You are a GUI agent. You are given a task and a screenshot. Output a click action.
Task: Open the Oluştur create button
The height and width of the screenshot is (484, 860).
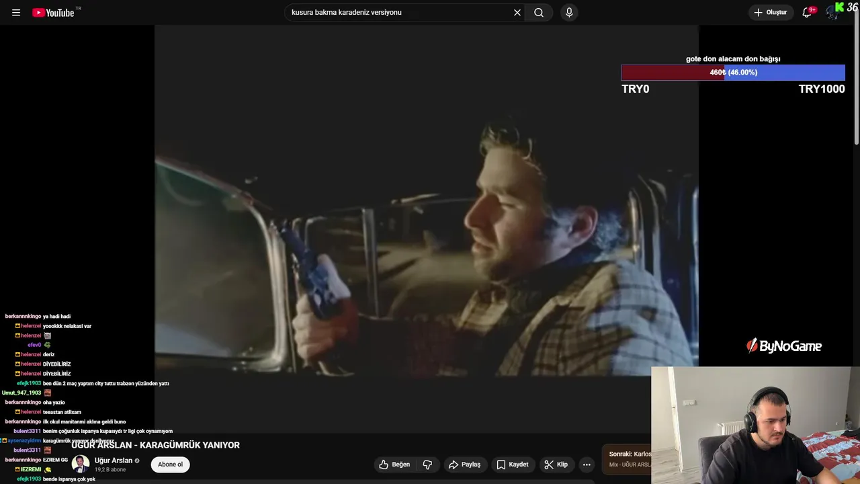point(771,13)
